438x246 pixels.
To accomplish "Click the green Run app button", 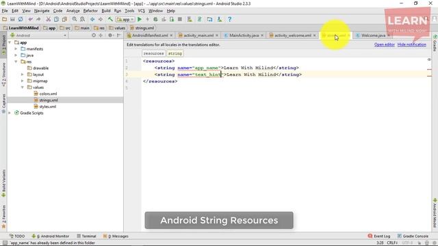I will click(140, 19).
